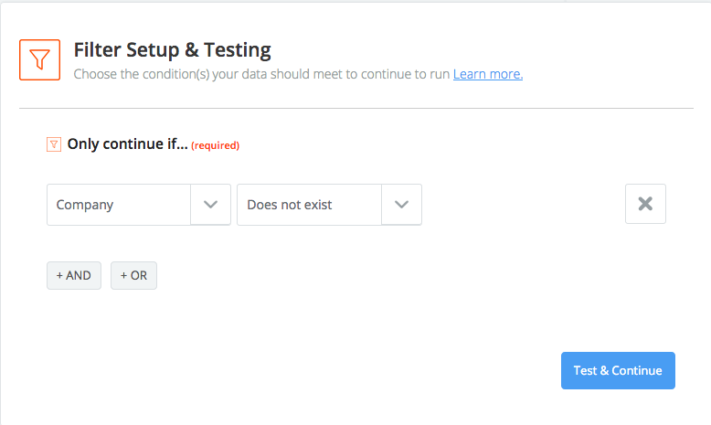
Task: Click the Choose the condition(s) description text
Action: click(x=261, y=74)
